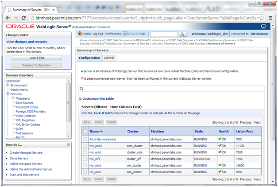
Task: Click IDMDomain root tree node
Action: (x=13, y=81)
